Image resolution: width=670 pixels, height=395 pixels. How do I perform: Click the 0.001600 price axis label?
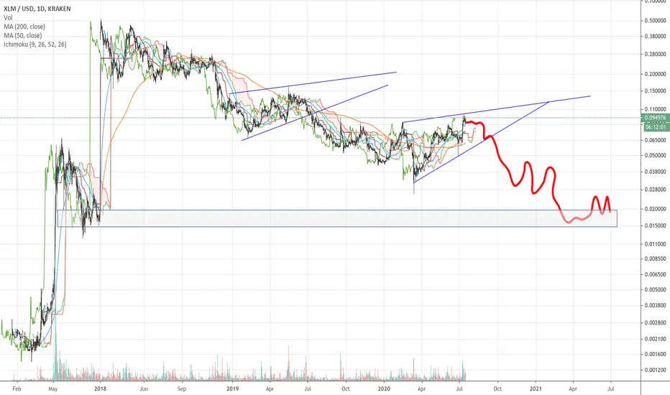pyautogui.click(x=656, y=355)
